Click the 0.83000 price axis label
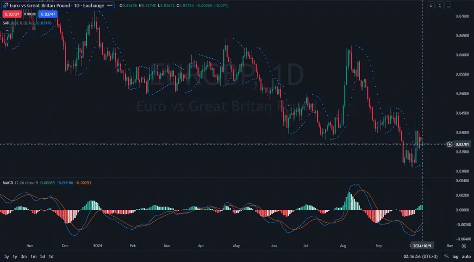The width and height of the screenshot is (474, 262). (462, 171)
